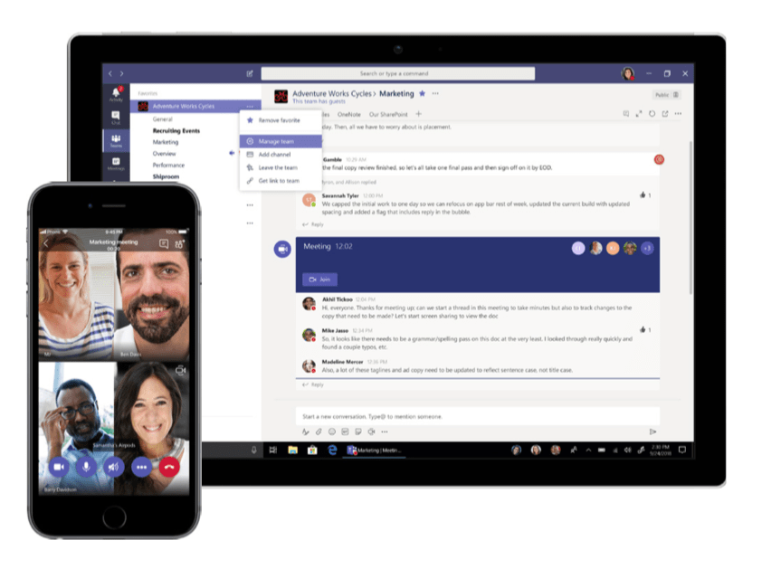Screen dimensions: 762x569
Task: Pop out the tab to a new window
Action: (665, 114)
